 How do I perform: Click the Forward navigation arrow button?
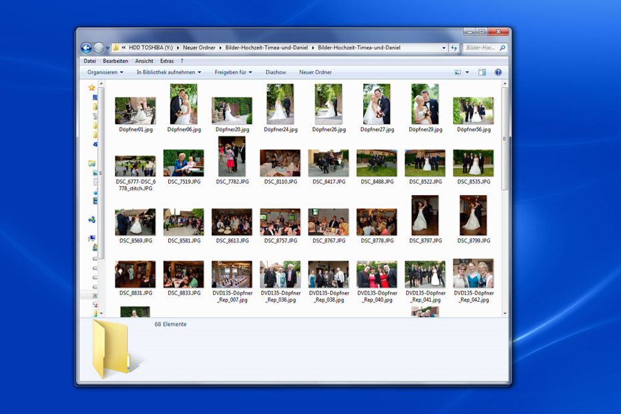[99, 48]
